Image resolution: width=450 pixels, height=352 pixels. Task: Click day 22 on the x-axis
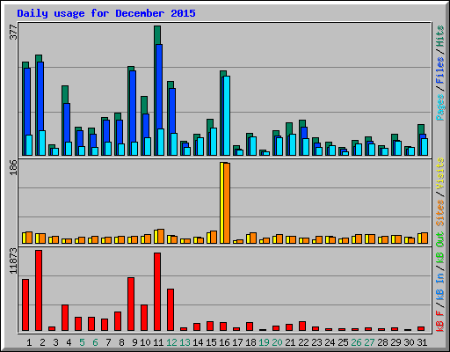(303, 342)
